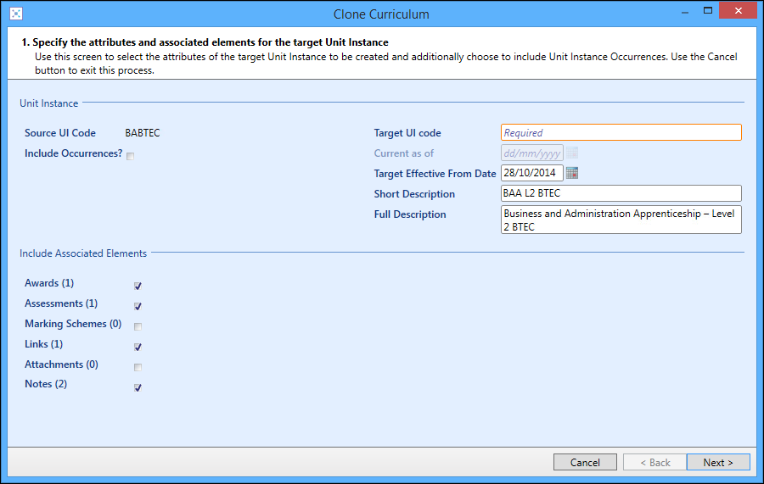The image size is (764, 484).
Task: Proceed with the Next button
Action: pos(718,462)
